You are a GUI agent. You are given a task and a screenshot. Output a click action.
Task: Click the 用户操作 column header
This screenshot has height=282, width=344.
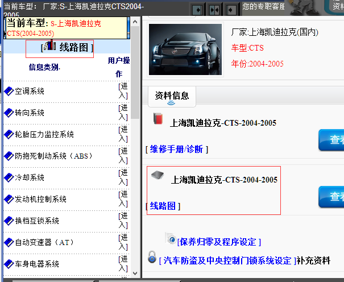(119, 67)
